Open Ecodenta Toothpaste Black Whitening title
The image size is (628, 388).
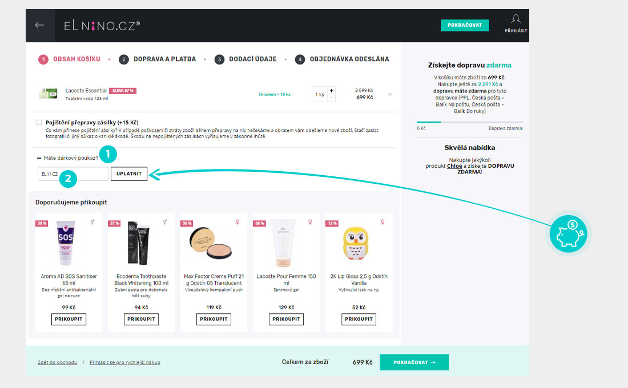(141, 280)
